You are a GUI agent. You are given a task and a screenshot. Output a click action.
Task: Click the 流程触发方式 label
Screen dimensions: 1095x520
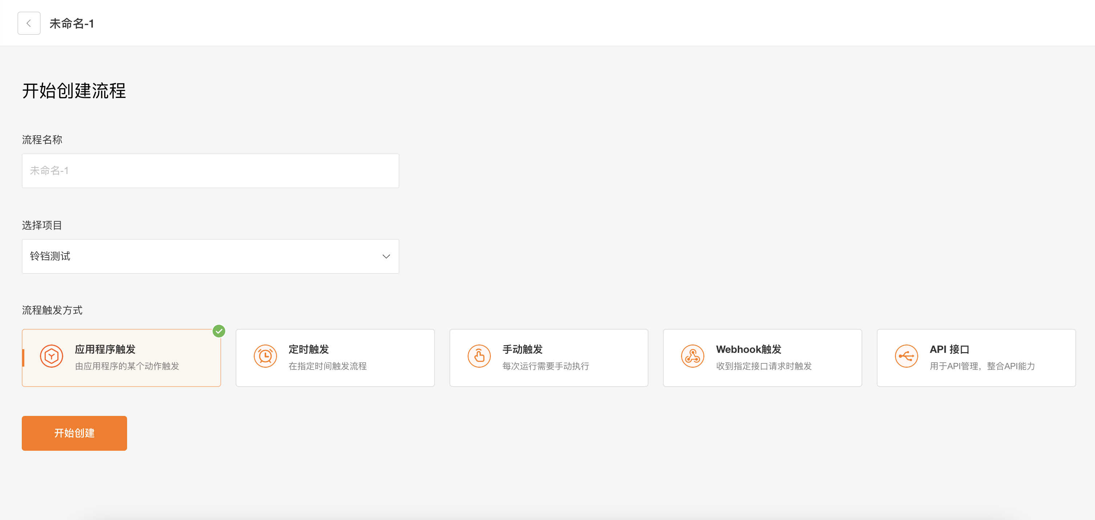52,310
